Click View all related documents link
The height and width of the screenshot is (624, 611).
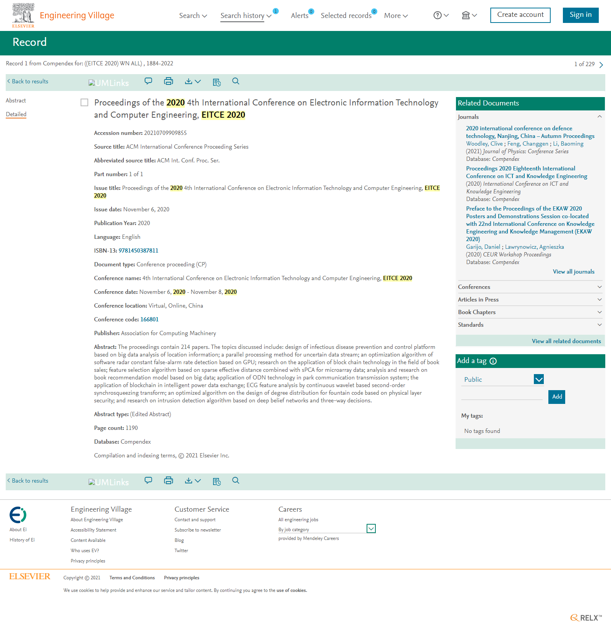[566, 341]
